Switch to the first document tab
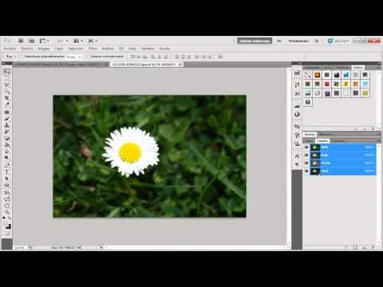 tap(61, 65)
